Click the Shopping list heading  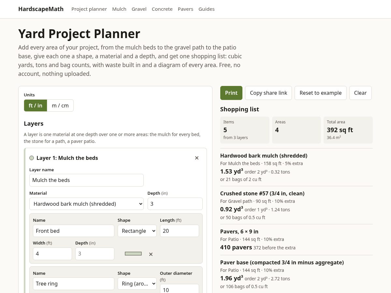coord(239,109)
